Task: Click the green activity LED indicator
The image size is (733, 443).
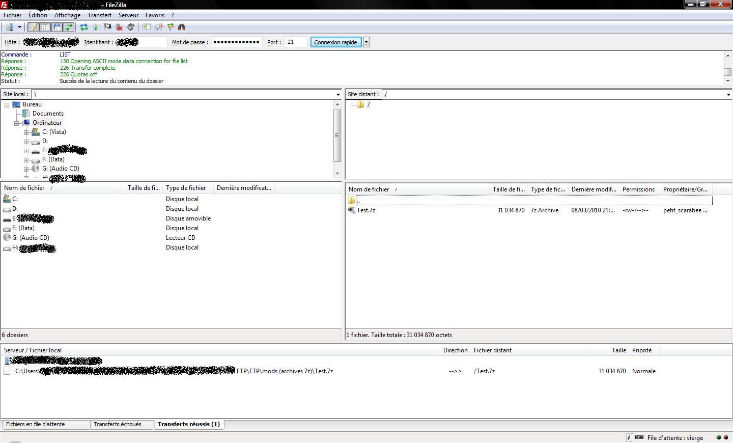Action: pyautogui.click(x=719, y=437)
